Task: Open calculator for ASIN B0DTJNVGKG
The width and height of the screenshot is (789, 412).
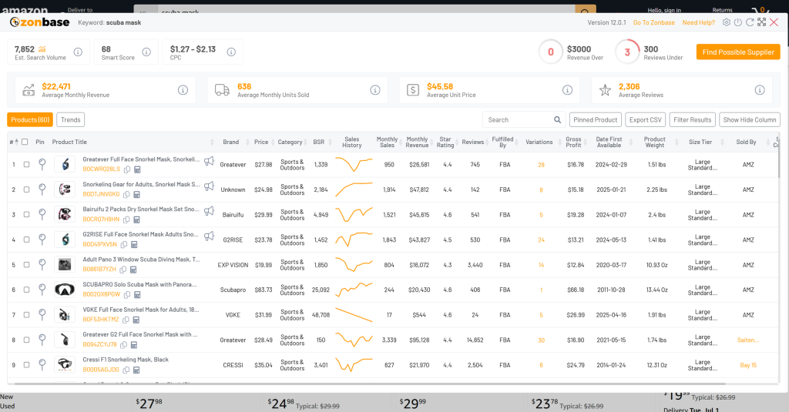Action: pyautogui.click(x=136, y=195)
